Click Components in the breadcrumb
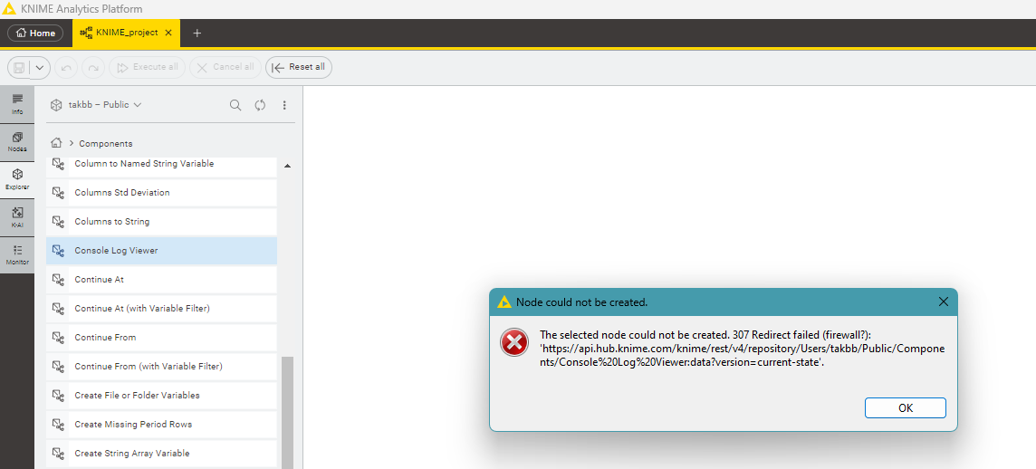Viewport: 1036px width, 469px height. pos(106,143)
